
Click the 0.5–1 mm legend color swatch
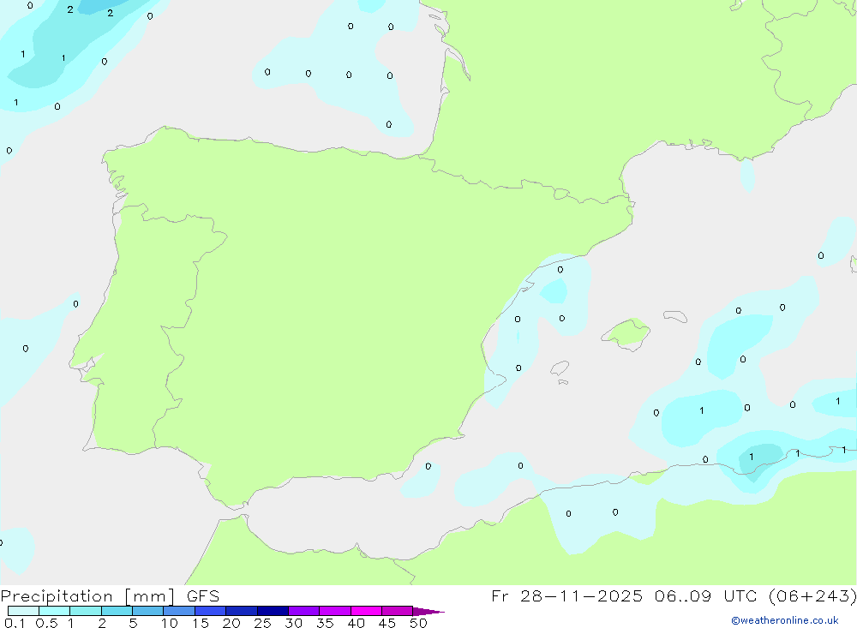pyautogui.click(x=54, y=611)
